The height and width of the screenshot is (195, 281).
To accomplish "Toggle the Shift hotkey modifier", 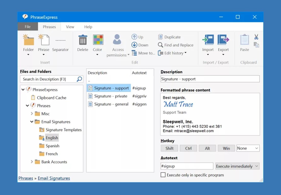I will (169, 148).
